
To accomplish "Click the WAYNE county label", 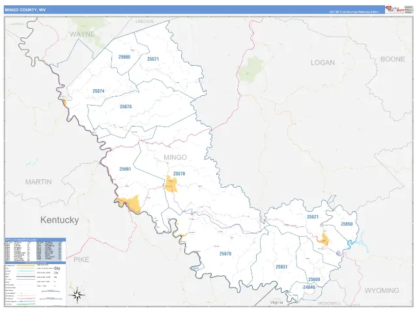I will tap(82, 35).
